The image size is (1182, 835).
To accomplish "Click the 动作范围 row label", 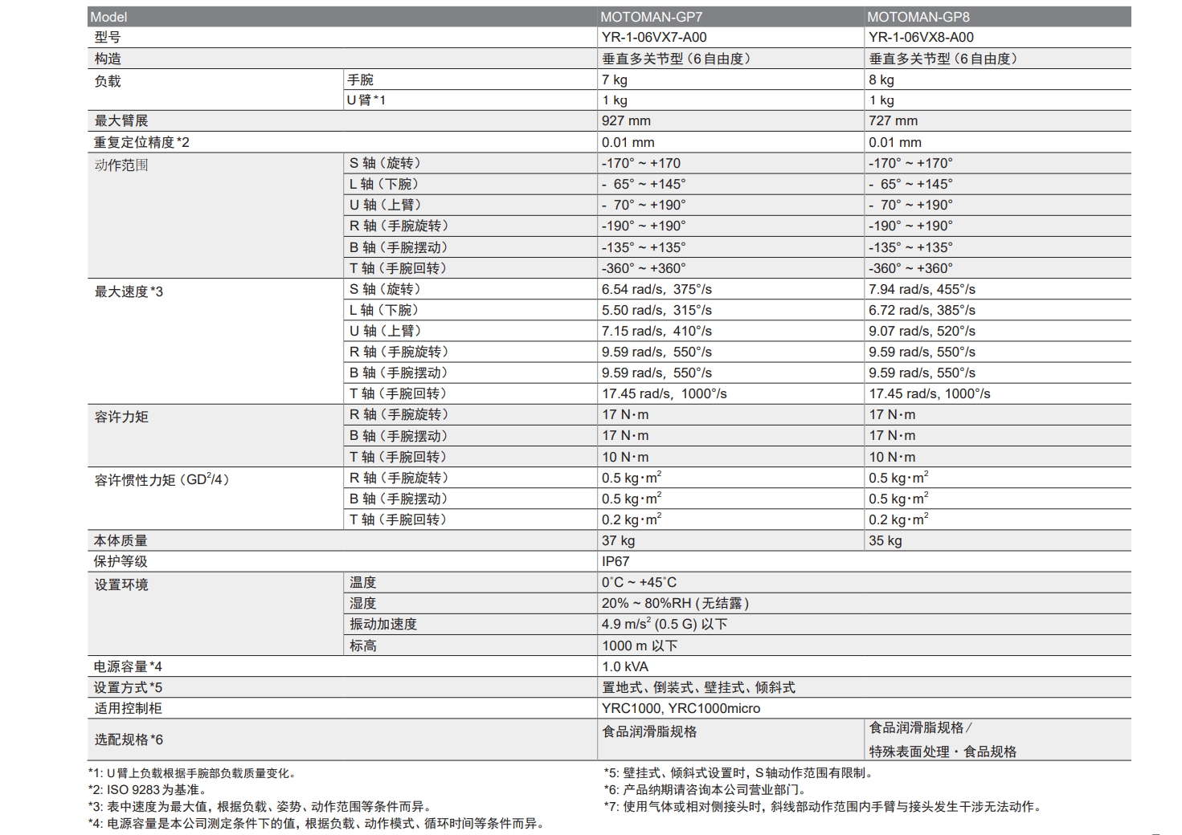I will tap(121, 165).
